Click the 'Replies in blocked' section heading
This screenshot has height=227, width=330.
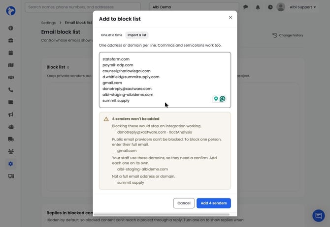pos(69,213)
